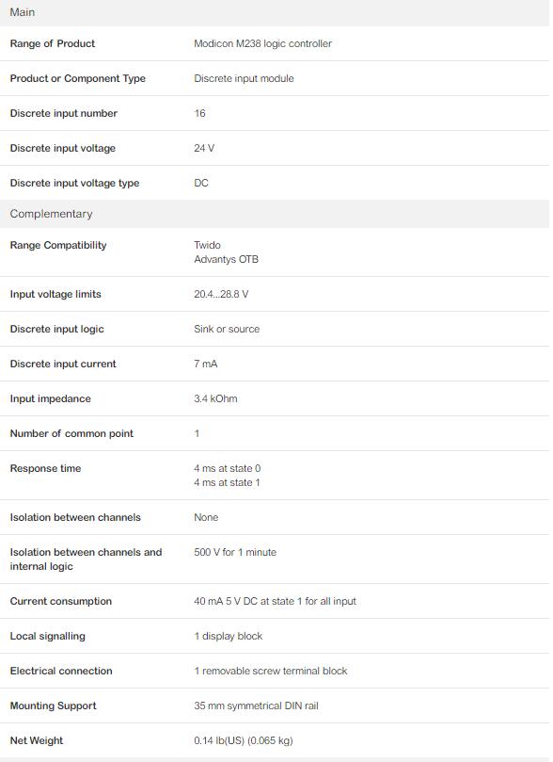Click the Twido compatibility entry

(x=207, y=245)
